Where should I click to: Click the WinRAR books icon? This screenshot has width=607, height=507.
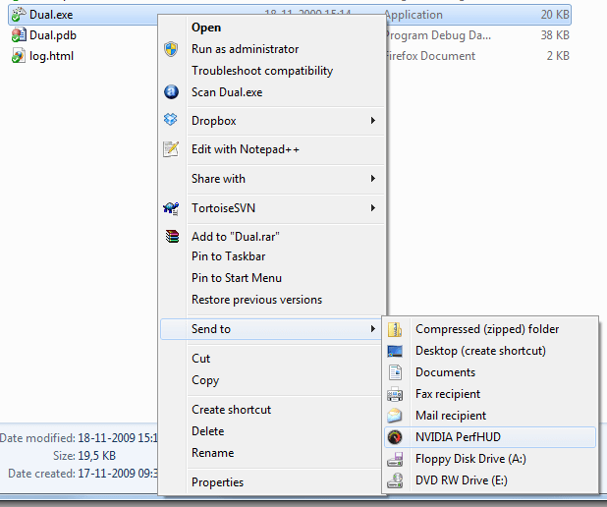coord(172,236)
